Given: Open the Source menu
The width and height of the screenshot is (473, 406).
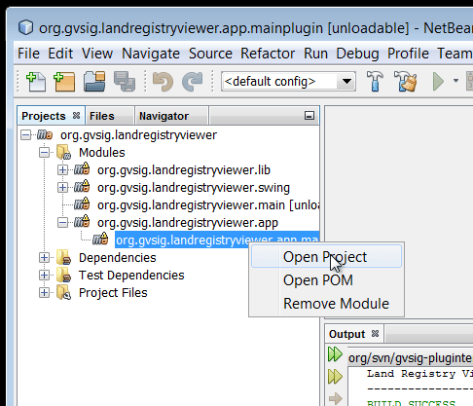Looking at the screenshot, I should (x=210, y=54).
